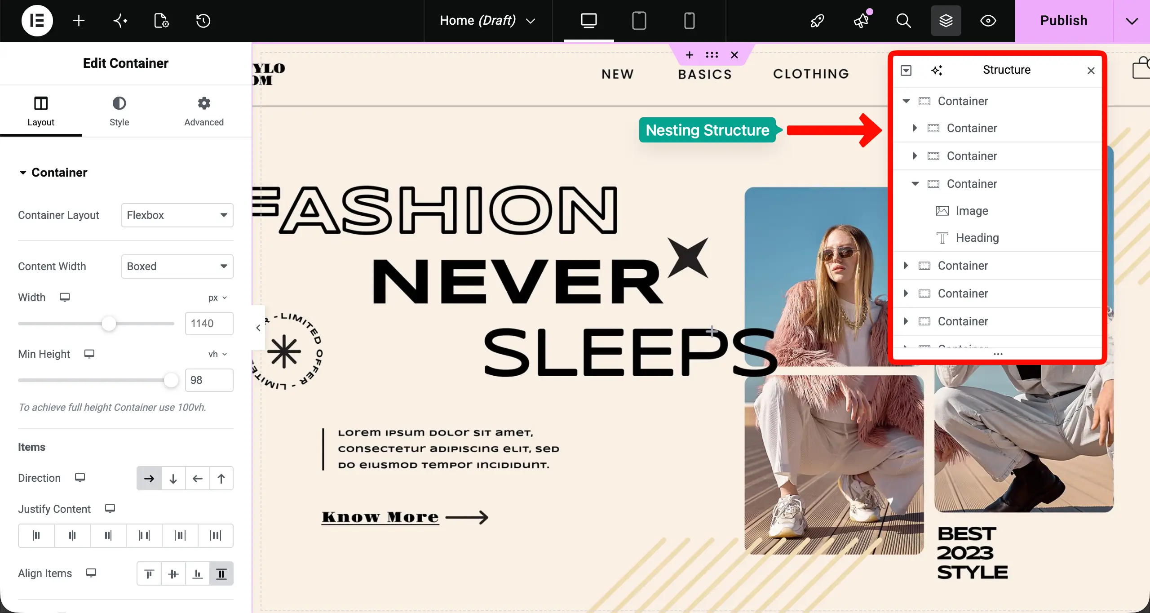
Task: Open the Finder search icon
Action: point(903,21)
